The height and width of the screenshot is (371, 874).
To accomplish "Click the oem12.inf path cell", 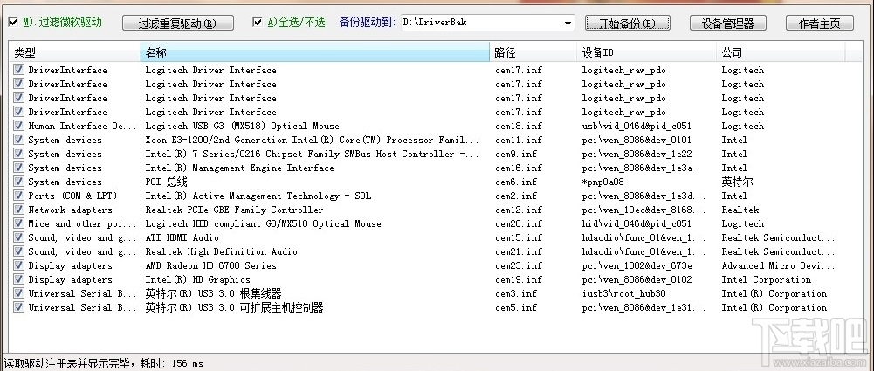I will point(519,210).
